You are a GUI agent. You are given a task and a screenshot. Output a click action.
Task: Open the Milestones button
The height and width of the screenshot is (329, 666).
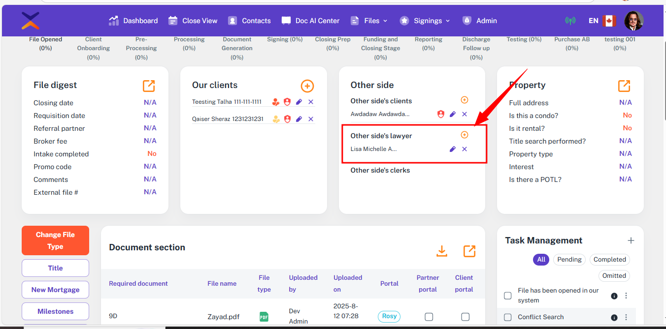55,311
